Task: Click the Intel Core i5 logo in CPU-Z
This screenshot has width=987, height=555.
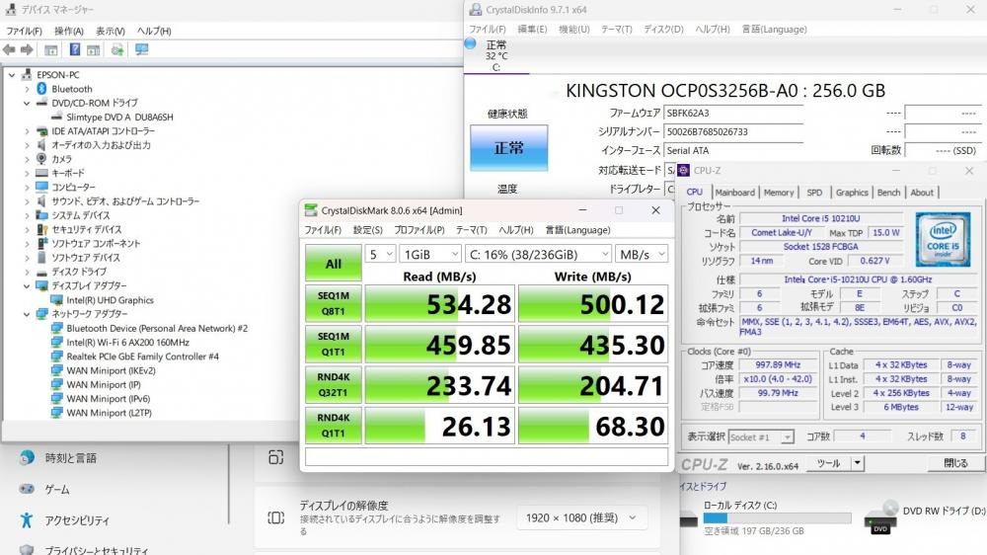Action: click(x=943, y=239)
